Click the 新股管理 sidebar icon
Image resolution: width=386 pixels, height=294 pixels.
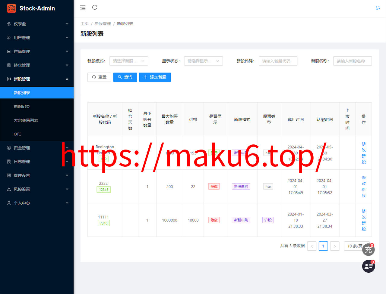(9, 79)
